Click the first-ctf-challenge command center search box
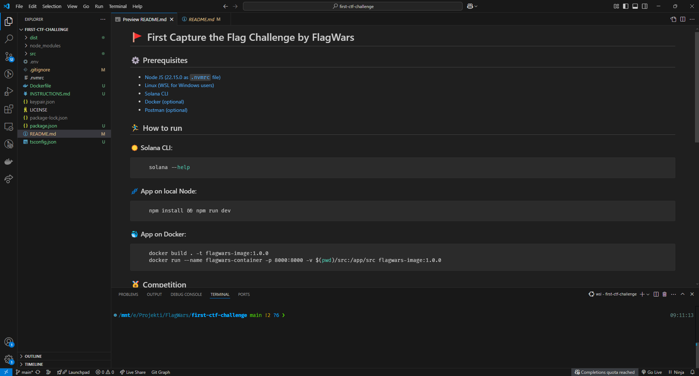 click(353, 6)
